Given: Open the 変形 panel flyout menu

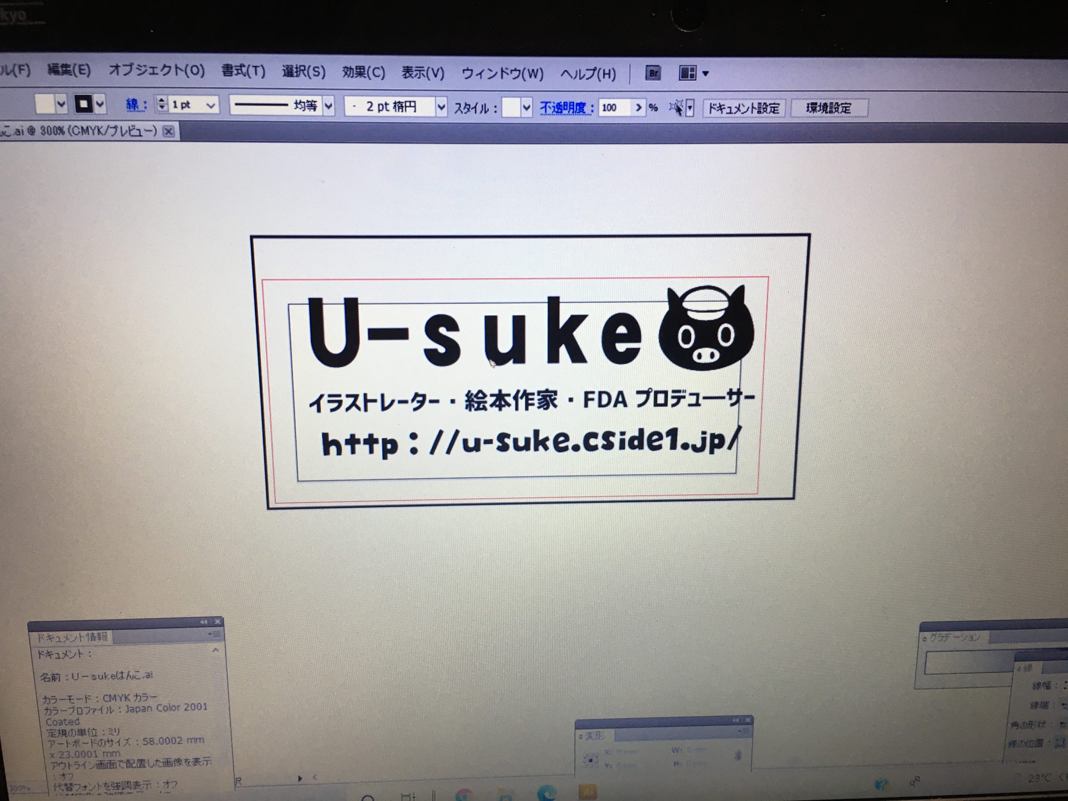Looking at the screenshot, I should tap(744, 731).
